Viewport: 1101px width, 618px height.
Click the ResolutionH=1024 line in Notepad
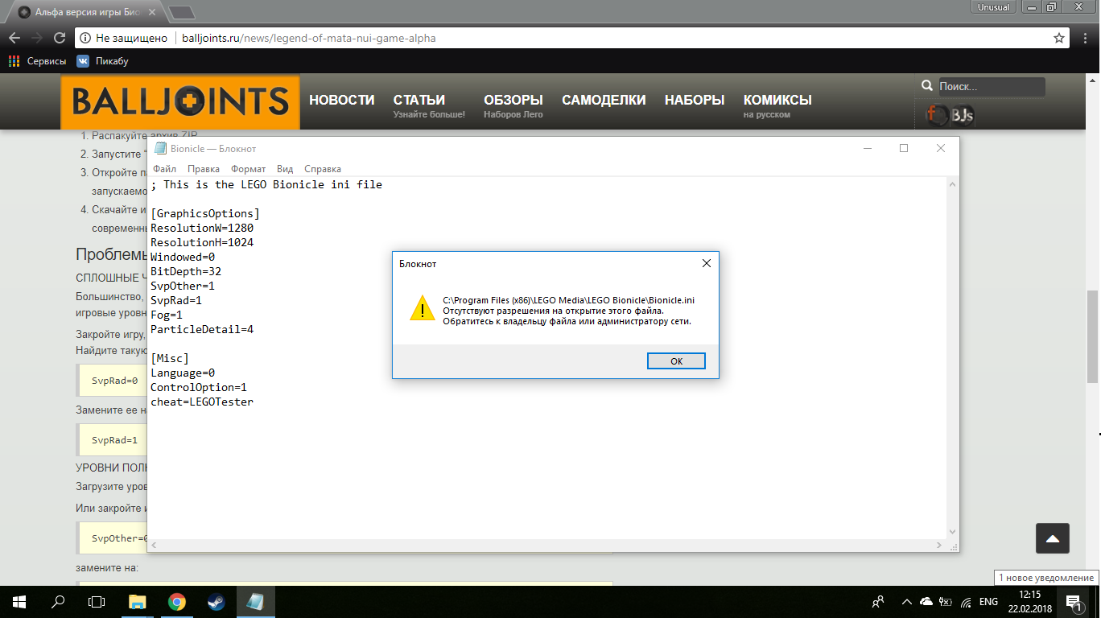pos(202,242)
